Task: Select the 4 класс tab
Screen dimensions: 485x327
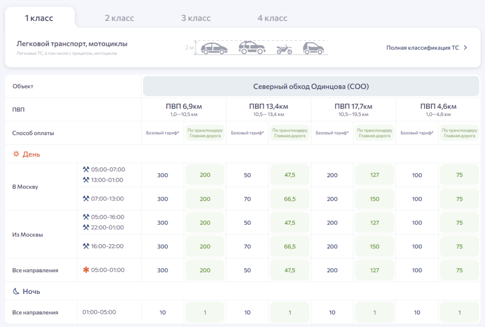Action: pyautogui.click(x=272, y=18)
